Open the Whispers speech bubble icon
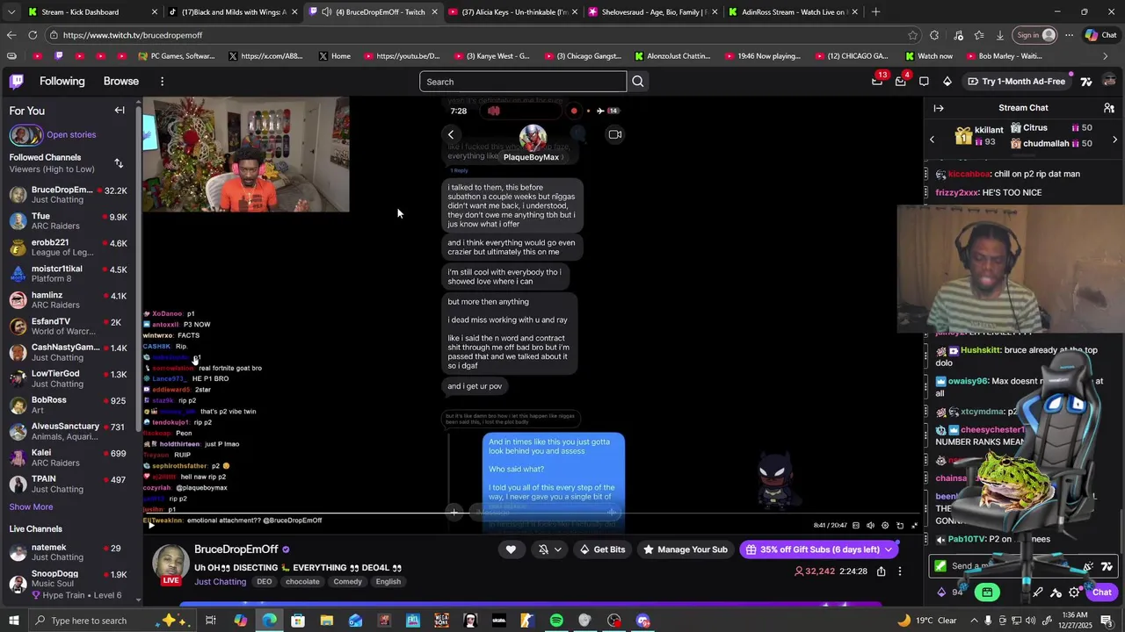1125x632 pixels. coord(924,81)
